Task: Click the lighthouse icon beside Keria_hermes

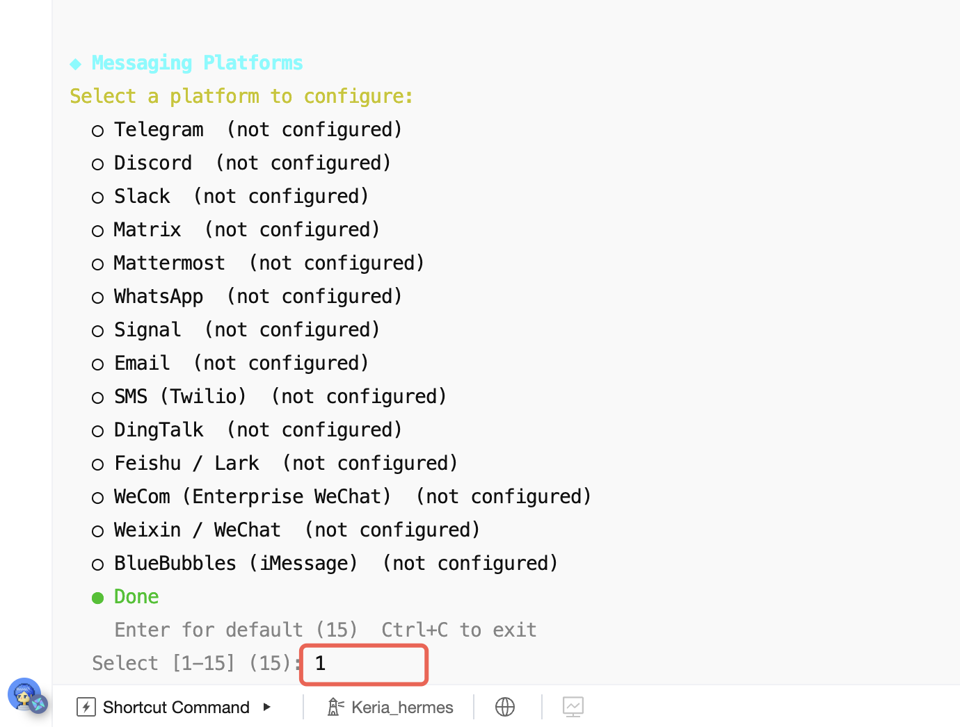Action: 336,707
